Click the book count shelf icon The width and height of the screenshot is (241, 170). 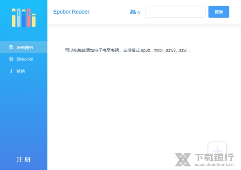(x=133, y=12)
